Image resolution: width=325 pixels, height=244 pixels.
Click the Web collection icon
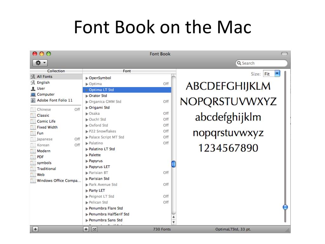tap(33, 175)
